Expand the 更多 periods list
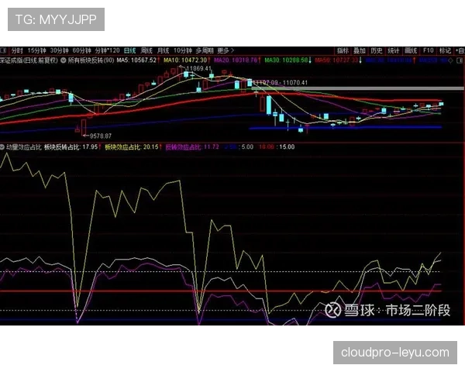This screenshot has height=372, width=465. 226,50
